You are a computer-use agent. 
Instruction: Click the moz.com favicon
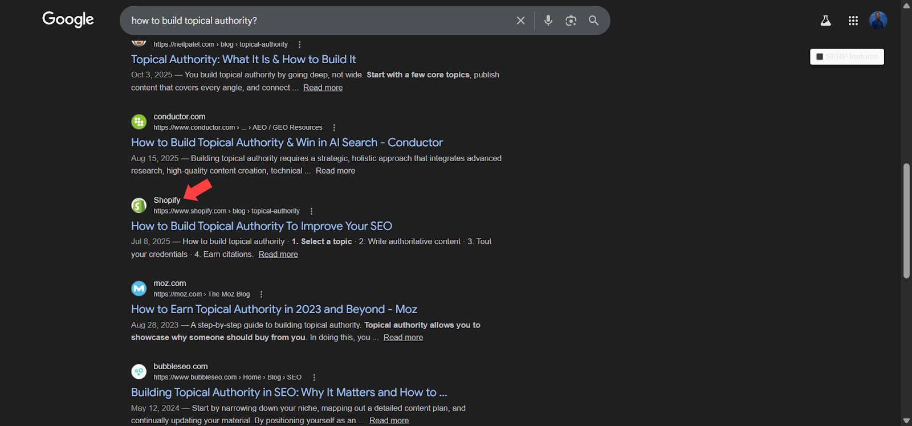(x=139, y=289)
